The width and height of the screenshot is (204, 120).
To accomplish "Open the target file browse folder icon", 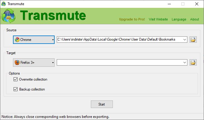I will pyautogui.click(x=193, y=63).
